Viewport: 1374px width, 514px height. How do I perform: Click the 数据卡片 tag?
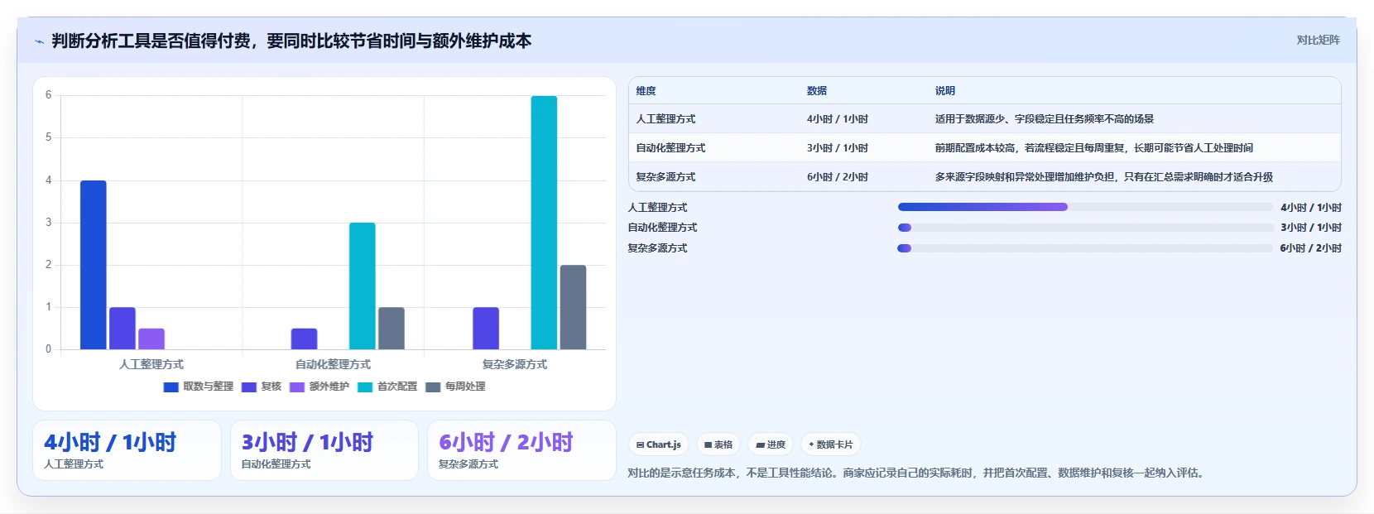pos(831,444)
